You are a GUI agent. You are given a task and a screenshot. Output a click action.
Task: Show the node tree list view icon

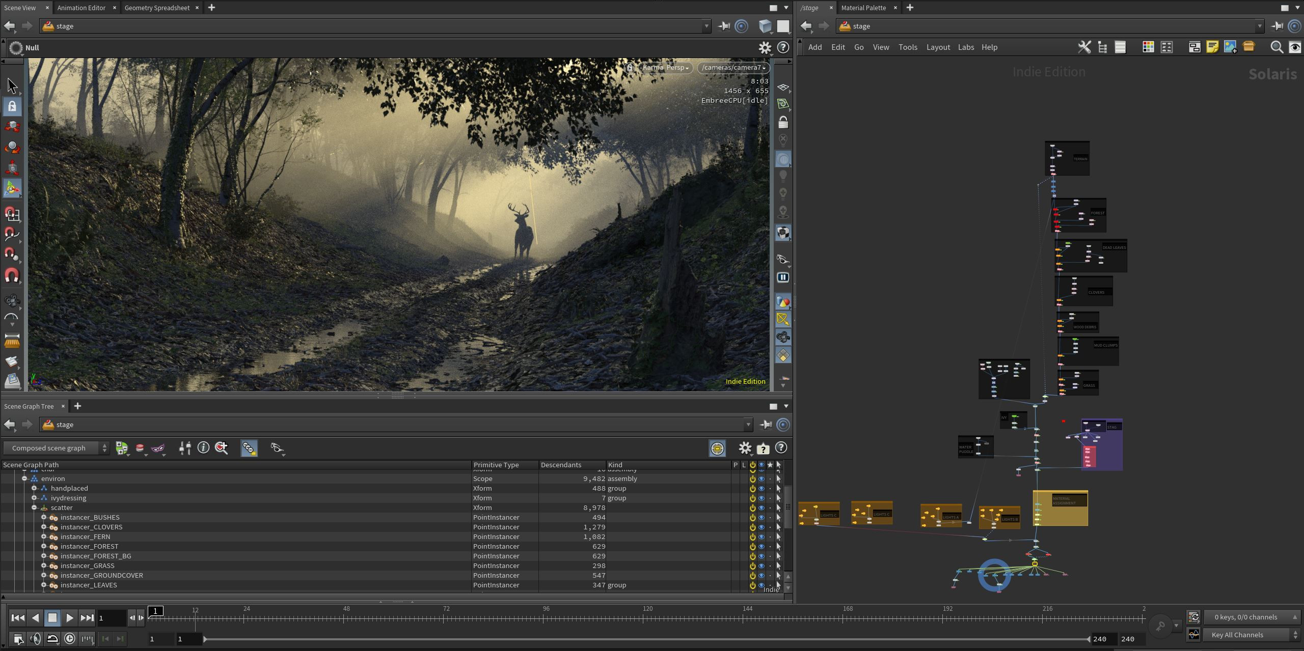[1103, 47]
